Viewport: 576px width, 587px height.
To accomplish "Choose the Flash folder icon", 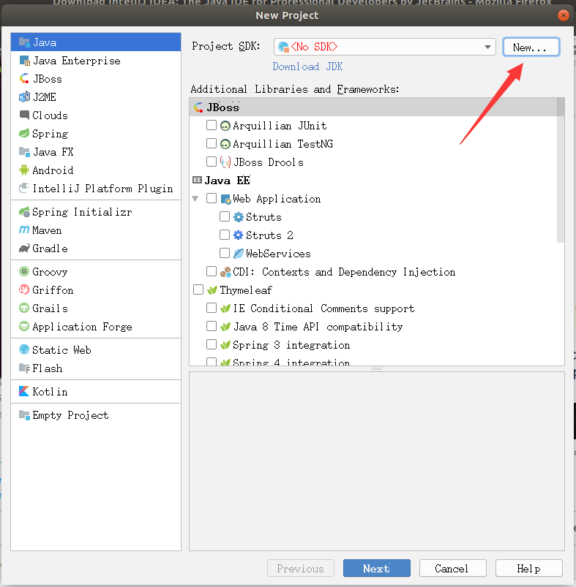I will click(x=24, y=368).
